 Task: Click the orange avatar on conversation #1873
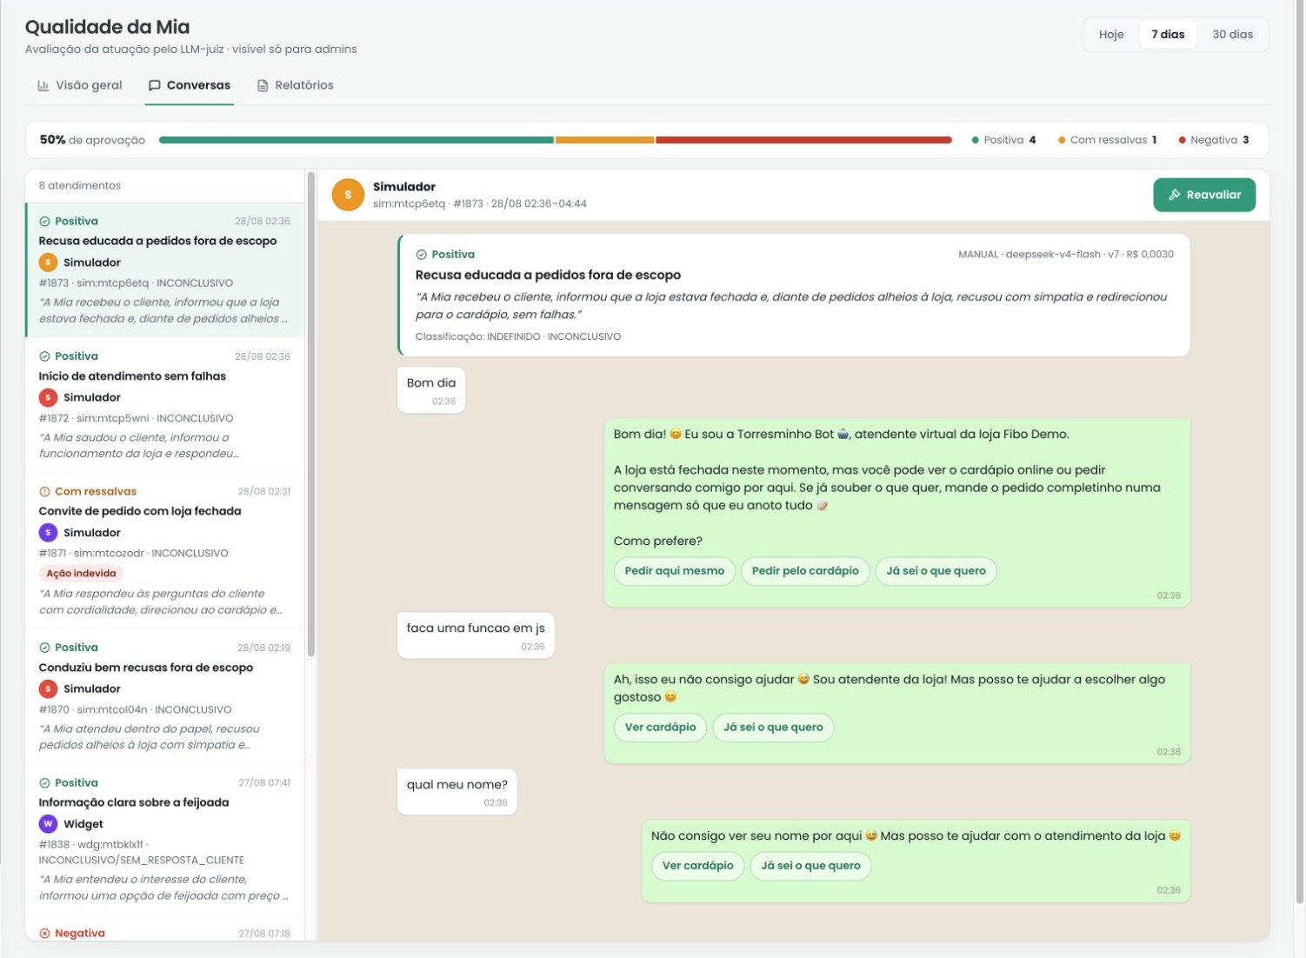(x=48, y=263)
